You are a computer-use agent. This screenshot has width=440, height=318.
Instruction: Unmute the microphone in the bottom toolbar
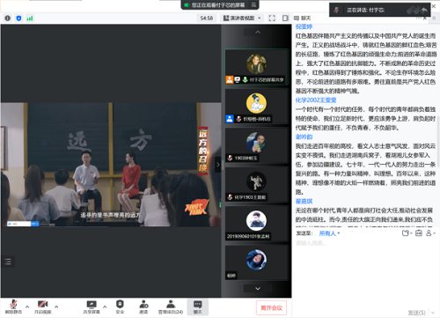tap(13, 307)
